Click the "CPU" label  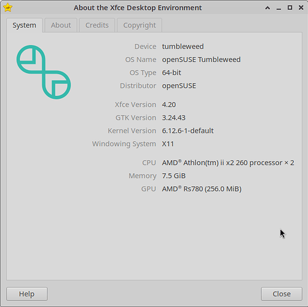tap(149, 163)
